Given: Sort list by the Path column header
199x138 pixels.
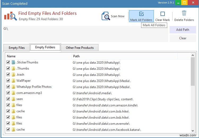Looking at the screenshot, I should (125, 56).
